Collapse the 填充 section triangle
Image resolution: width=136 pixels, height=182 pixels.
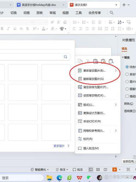click(x=123, y=57)
